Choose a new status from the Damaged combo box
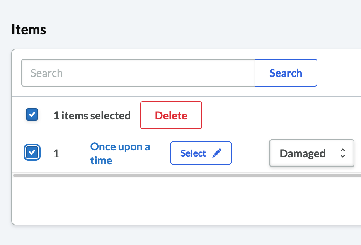Viewport: 361px width, 245px height. (x=312, y=153)
